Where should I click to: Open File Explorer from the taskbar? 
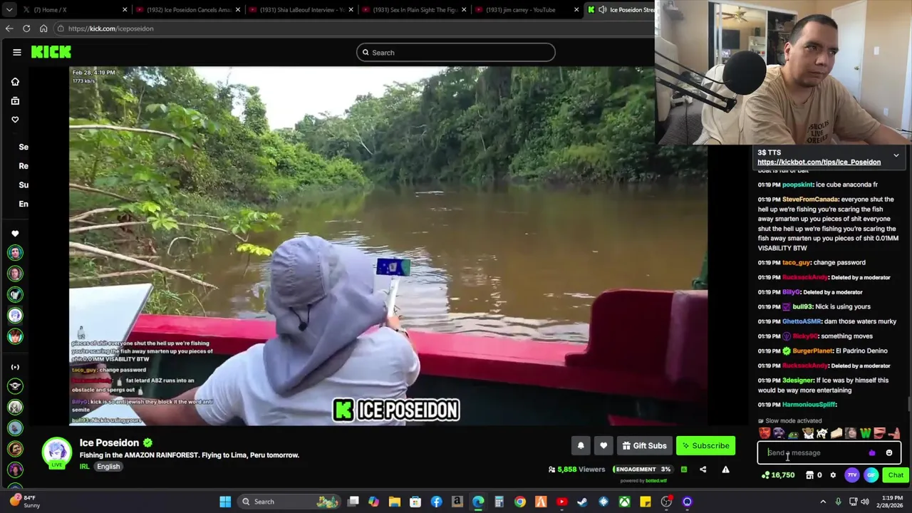tap(394, 502)
